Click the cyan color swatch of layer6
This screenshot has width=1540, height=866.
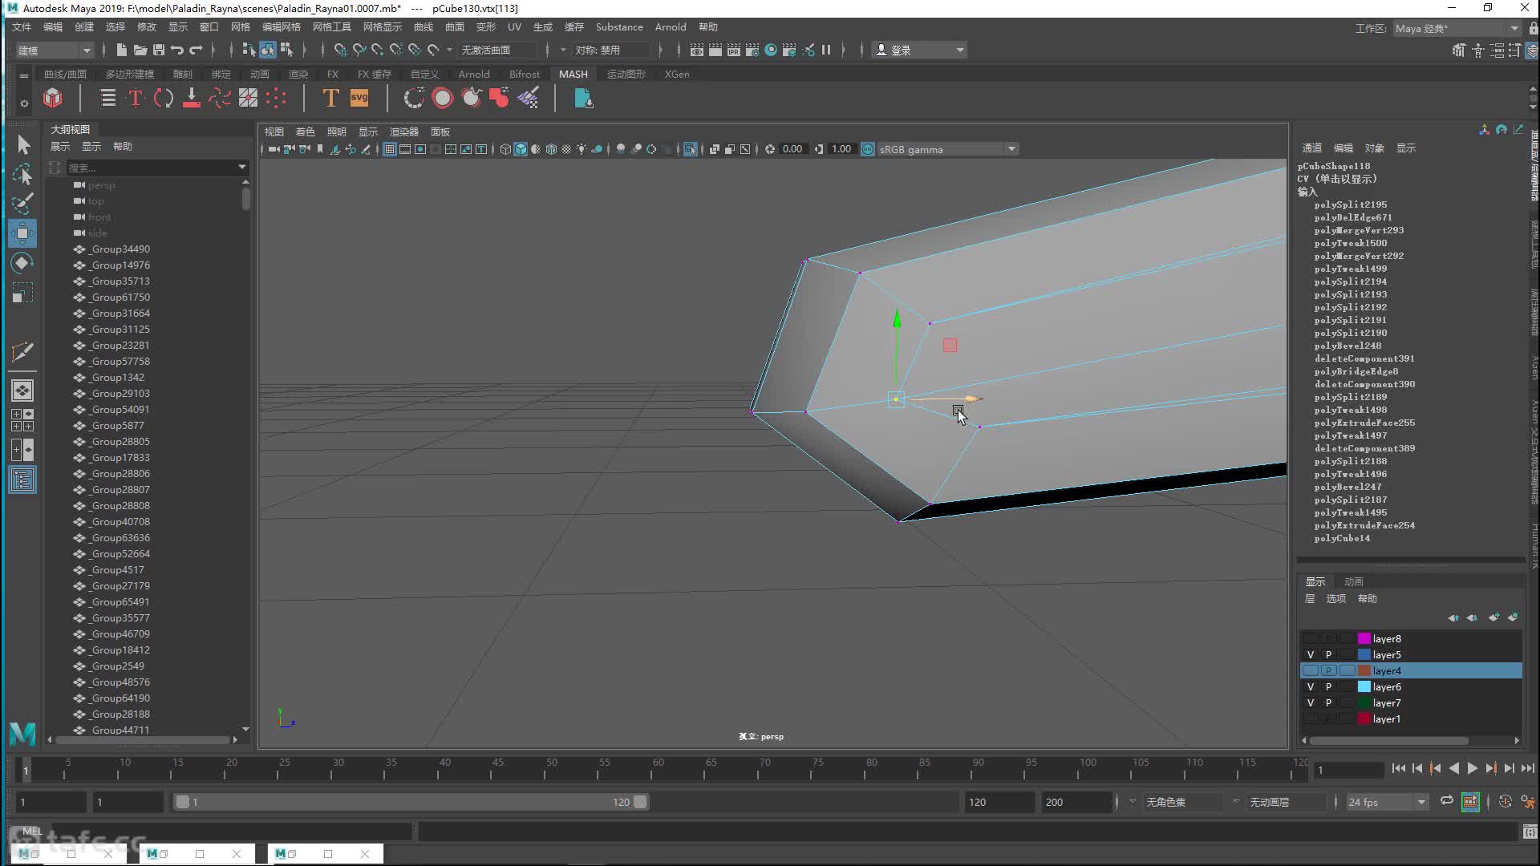point(1364,686)
